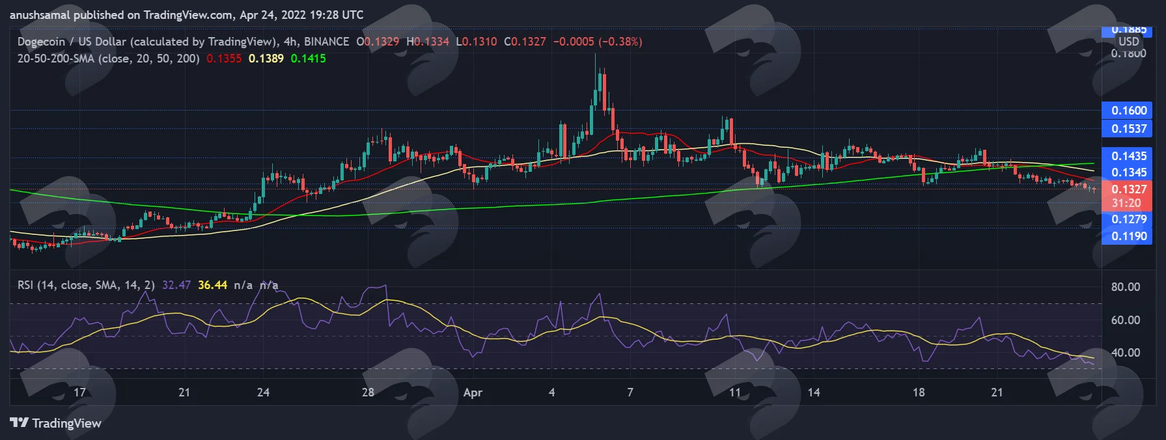The height and width of the screenshot is (440, 1166).
Task: Click the USD currency label on price axis
Action: coord(1129,42)
